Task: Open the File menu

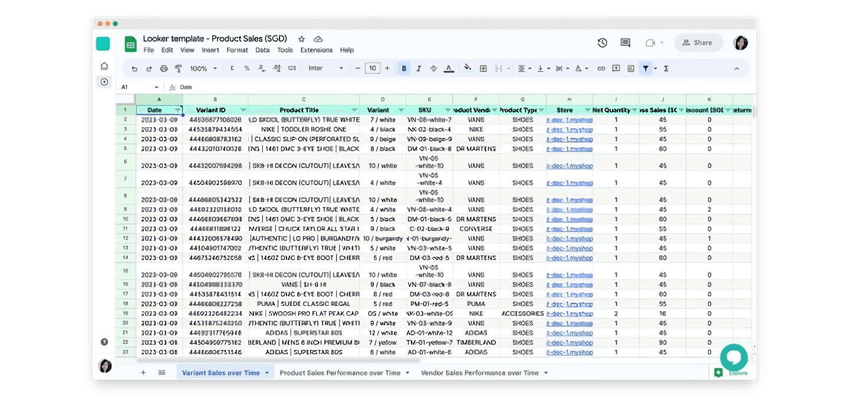Action: 149,50
